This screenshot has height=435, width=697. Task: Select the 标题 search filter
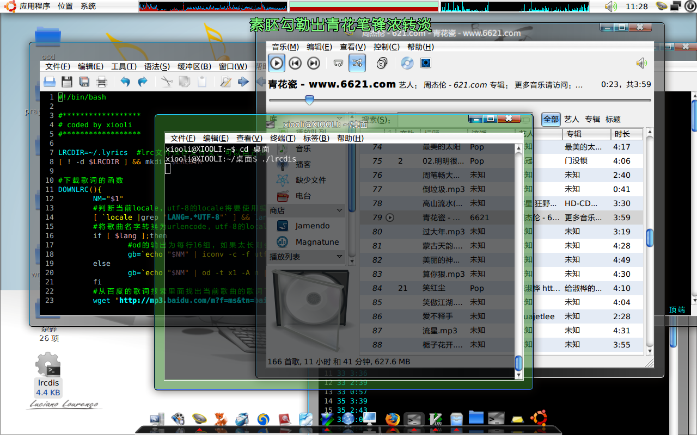click(x=613, y=119)
